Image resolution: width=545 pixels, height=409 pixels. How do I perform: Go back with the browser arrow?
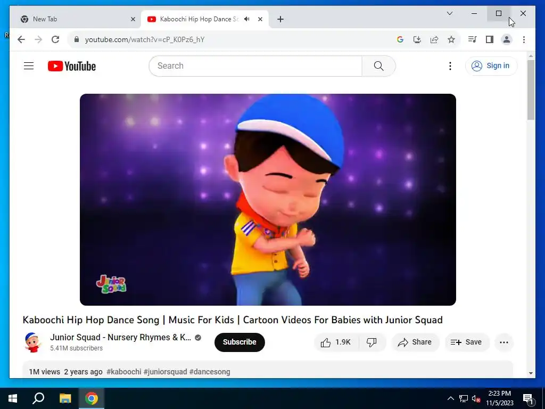[21, 39]
